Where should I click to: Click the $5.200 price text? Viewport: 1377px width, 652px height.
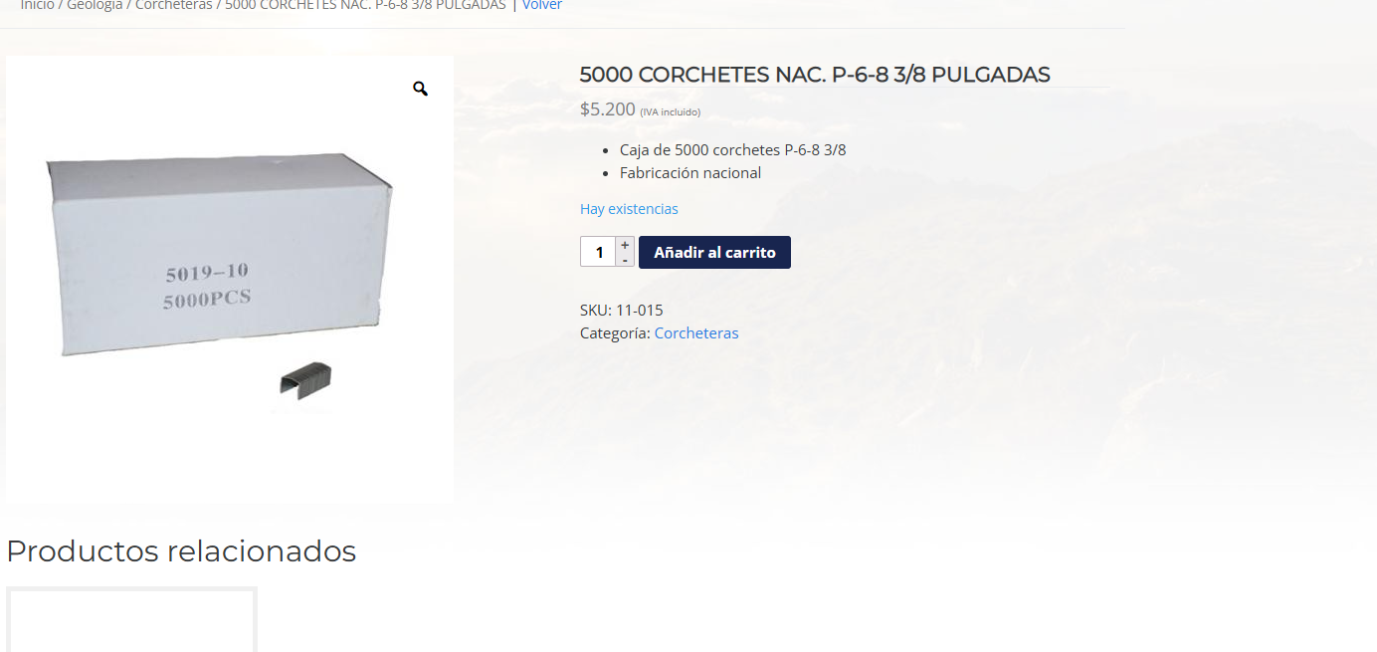click(608, 109)
